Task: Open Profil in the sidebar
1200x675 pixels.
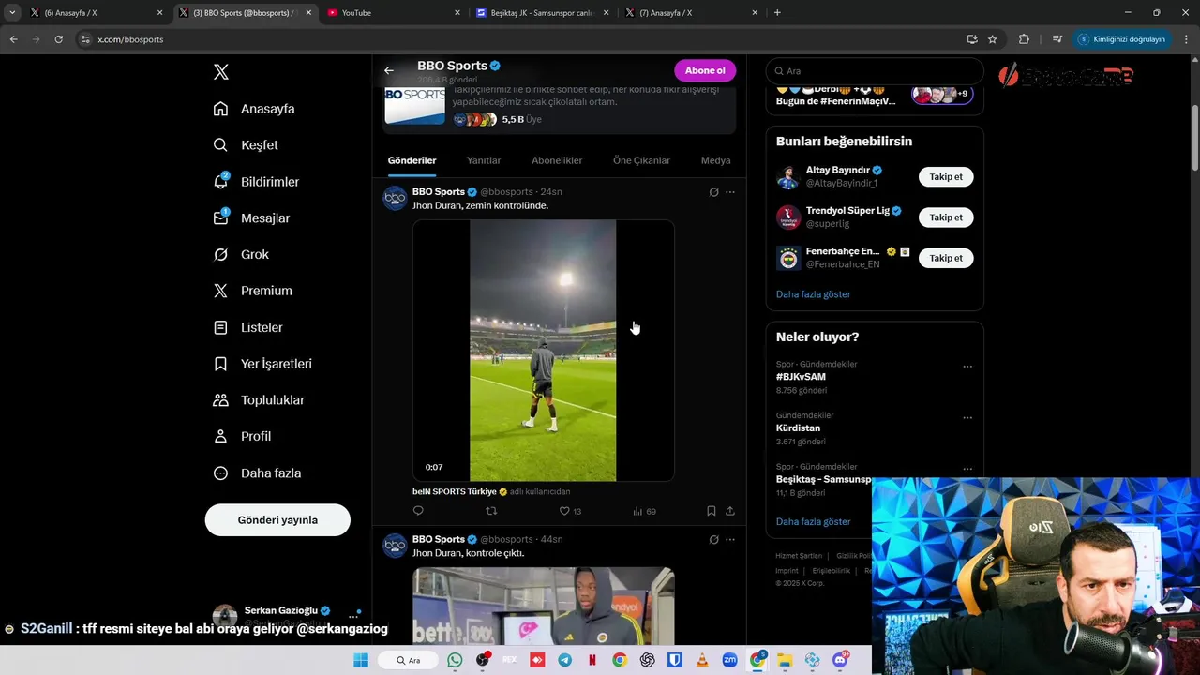Action: 242,436
